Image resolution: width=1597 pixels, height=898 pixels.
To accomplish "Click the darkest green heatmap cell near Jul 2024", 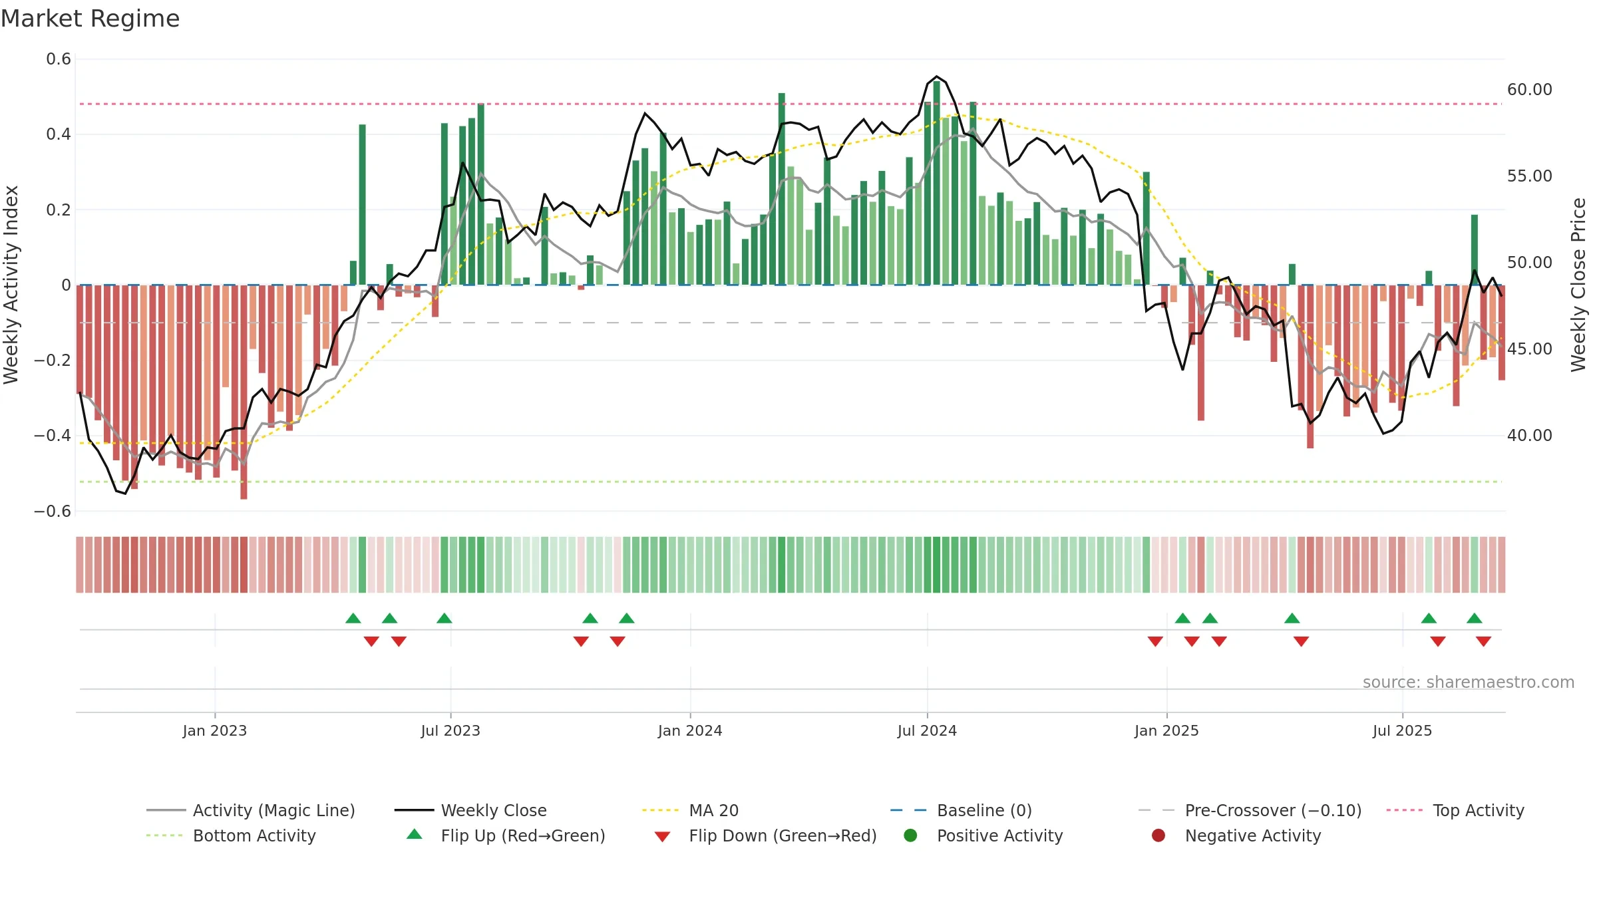I will (x=937, y=565).
